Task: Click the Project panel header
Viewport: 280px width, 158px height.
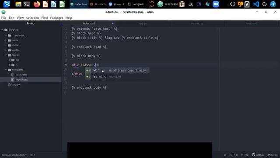Action: point(31,23)
